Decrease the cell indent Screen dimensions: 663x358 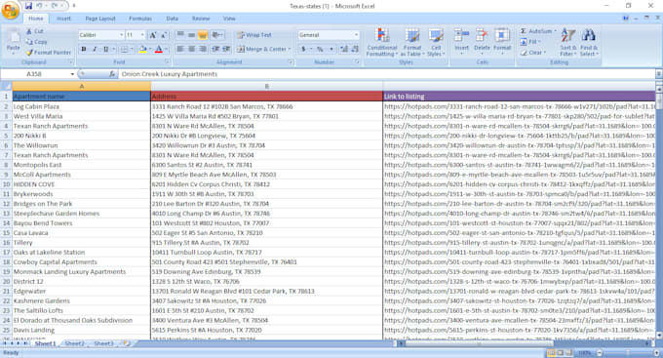click(215, 49)
